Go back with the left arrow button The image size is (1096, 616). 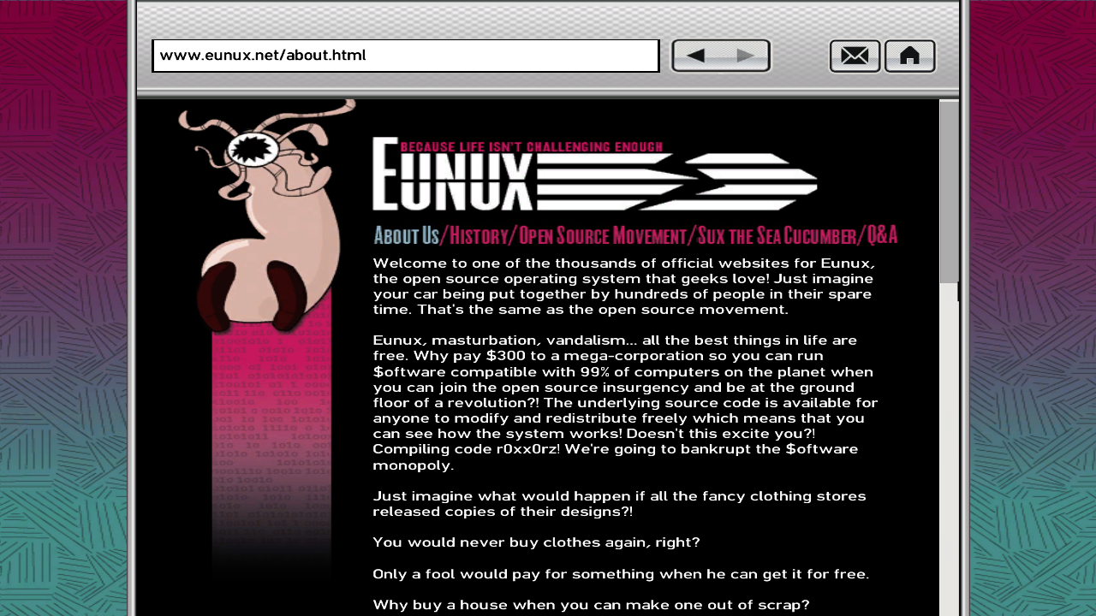(x=696, y=56)
